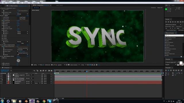Expand the Amplitude property

(2, 20)
